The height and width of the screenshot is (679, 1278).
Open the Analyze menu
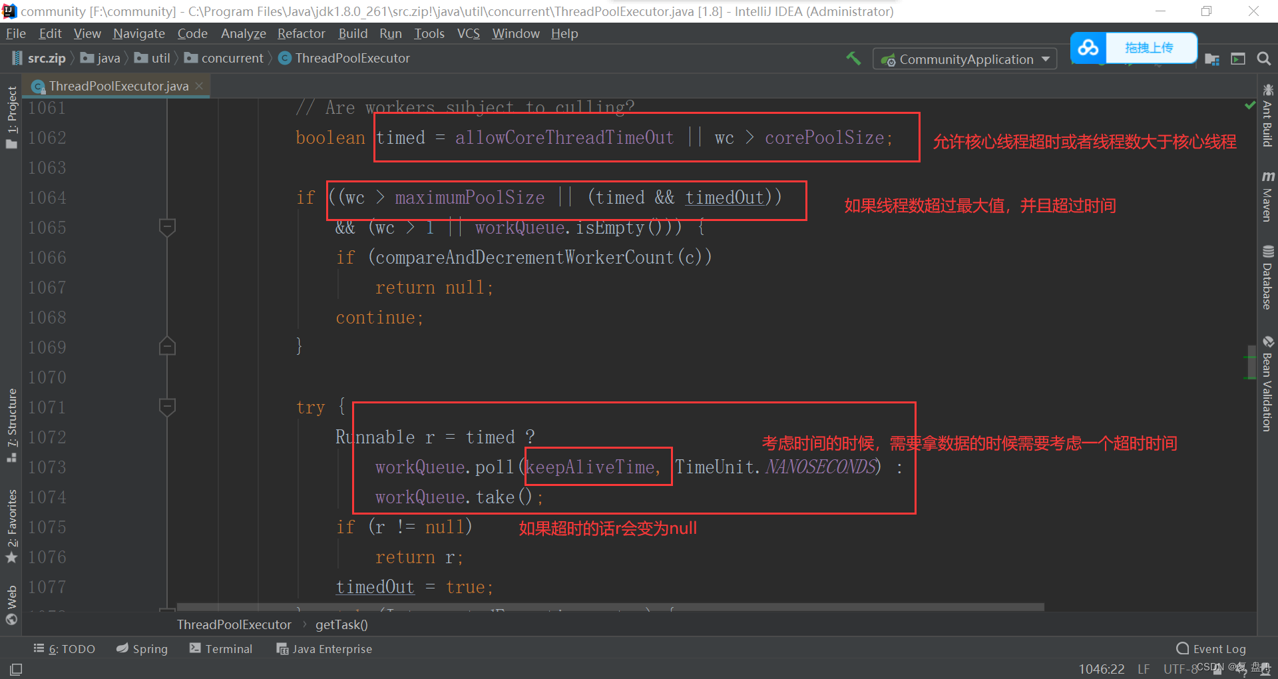244,34
